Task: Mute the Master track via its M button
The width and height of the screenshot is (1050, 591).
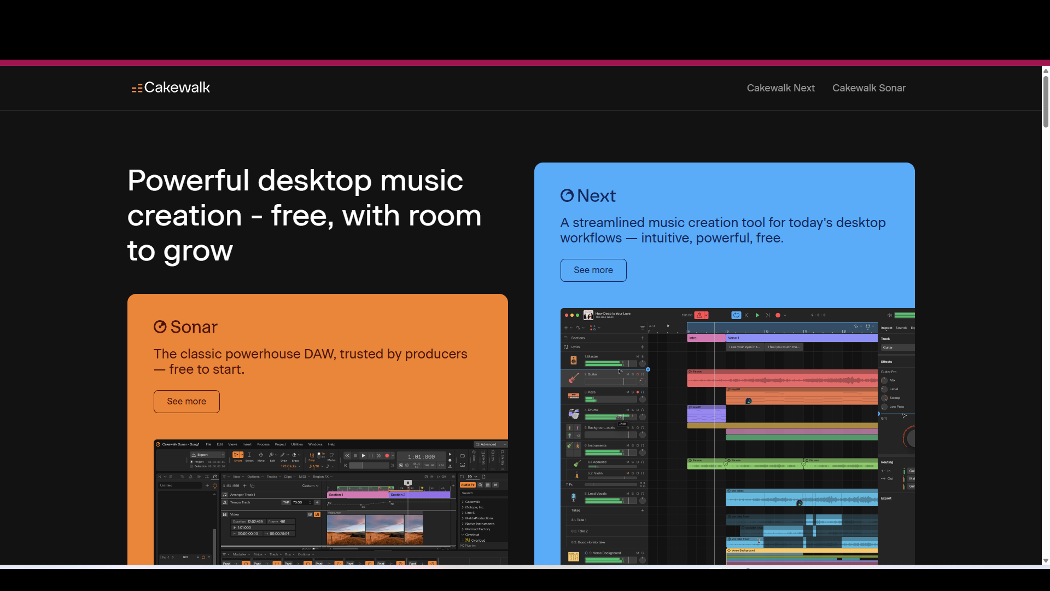Action: pos(638,357)
